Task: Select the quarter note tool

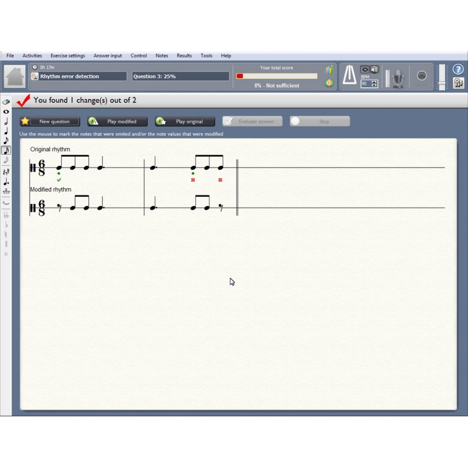Action: tap(6, 131)
